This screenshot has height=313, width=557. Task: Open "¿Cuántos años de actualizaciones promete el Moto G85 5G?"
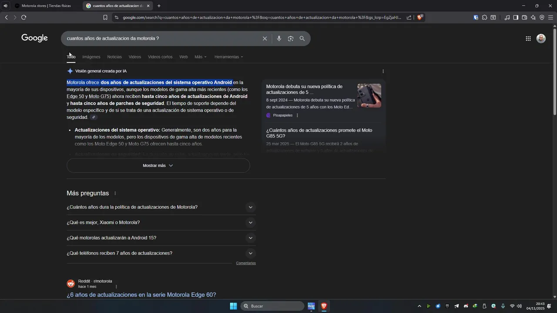[319, 133]
